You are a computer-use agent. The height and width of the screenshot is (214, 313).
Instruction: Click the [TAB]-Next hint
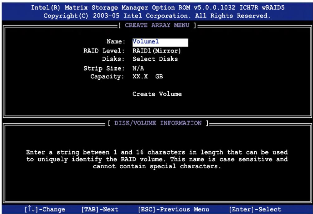pos(100,209)
